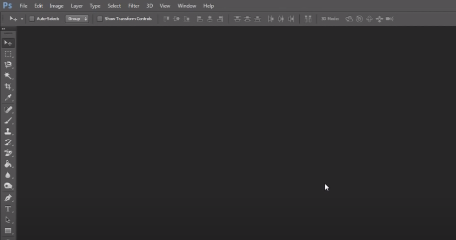Click Distribute Horizontal Centers icon
This screenshot has width=456, height=240.
(x=281, y=19)
